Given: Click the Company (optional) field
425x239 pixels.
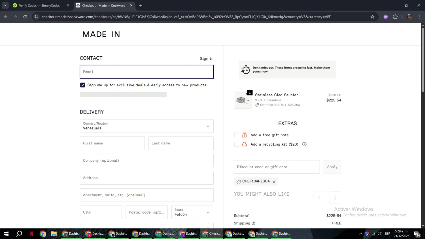Looking at the screenshot, I should pos(147,161).
